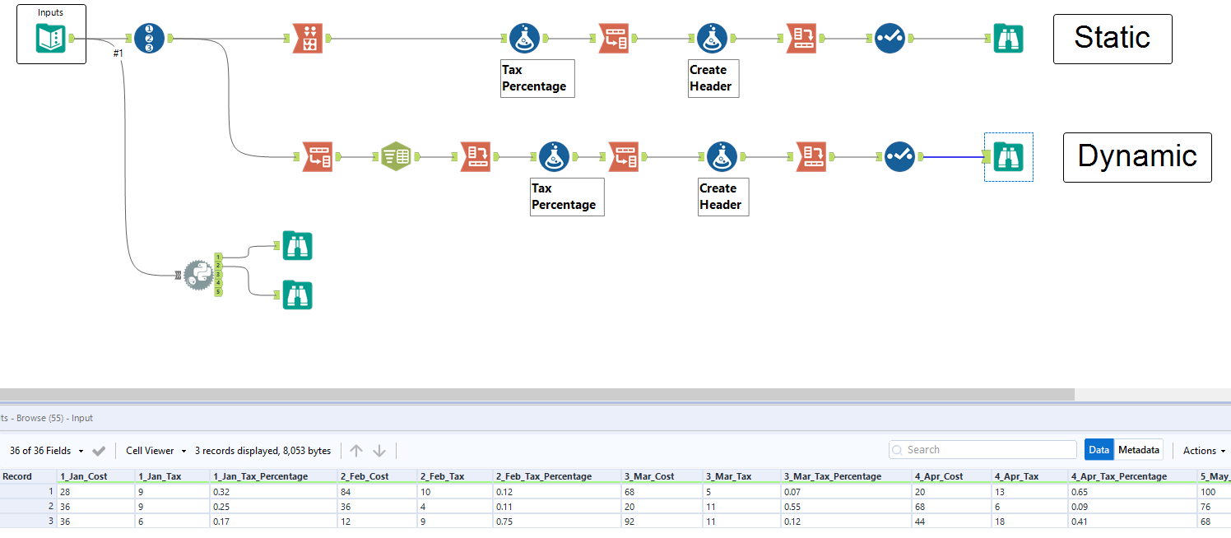Click the down arrow in the results toolbar
Screen dimensions: 1231x538
(378, 450)
